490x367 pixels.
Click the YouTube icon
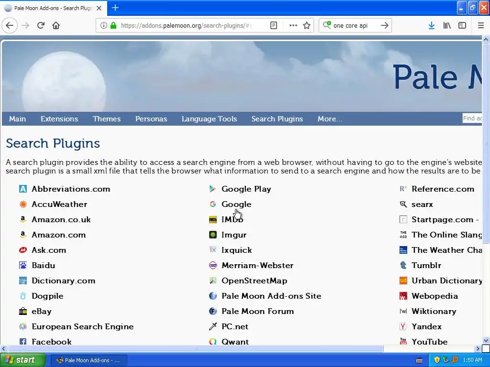[x=403, y=341]
